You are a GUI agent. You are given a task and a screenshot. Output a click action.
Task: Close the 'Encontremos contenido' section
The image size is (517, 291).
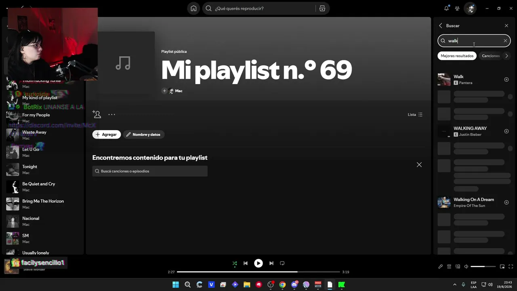[419, 165]
